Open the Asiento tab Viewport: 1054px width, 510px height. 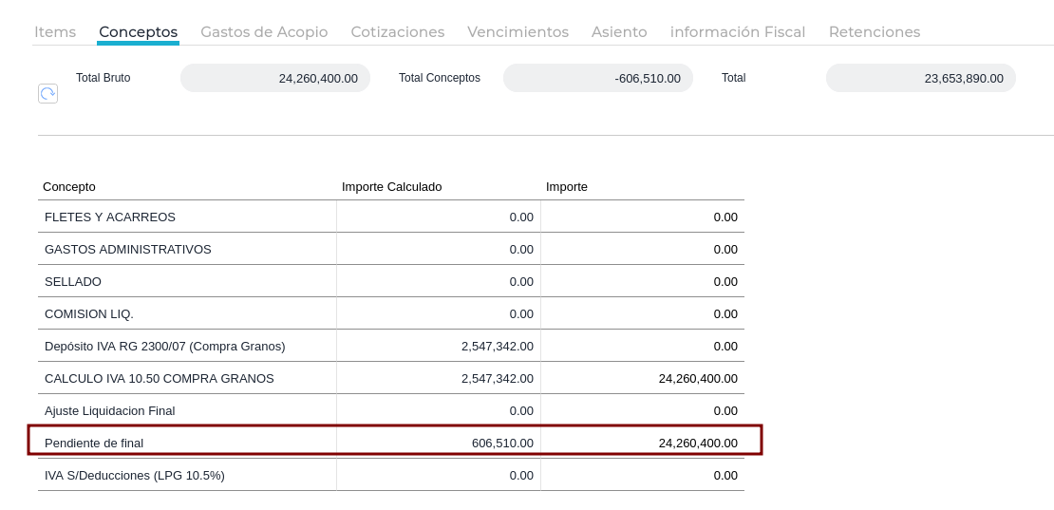click(x=619, y=31)
